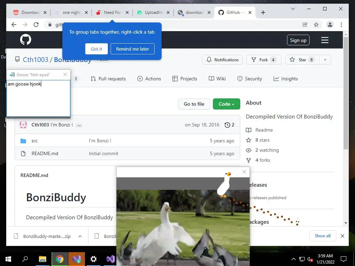Click inside the Goose Not-epad text area
Screen dimensions: 355x266
[x=38, y=98]
